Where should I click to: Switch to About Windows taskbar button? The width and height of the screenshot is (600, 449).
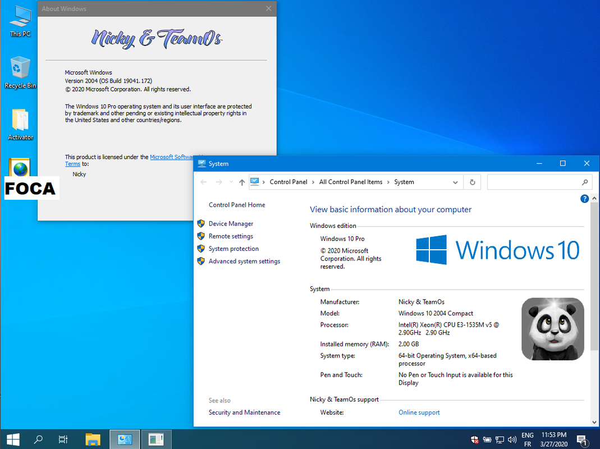pyautogui.click(x=156, y=439)
